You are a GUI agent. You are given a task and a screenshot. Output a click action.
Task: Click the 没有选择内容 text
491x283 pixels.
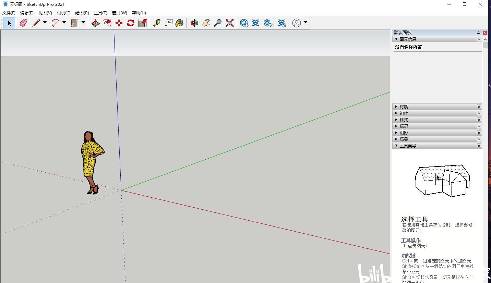408,47
